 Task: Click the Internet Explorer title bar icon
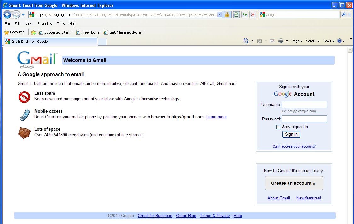[x=5, y=5]
